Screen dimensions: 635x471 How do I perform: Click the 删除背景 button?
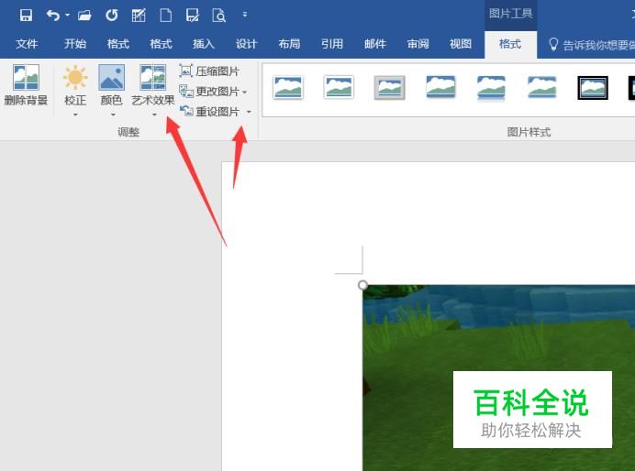[x=26, y=85]
